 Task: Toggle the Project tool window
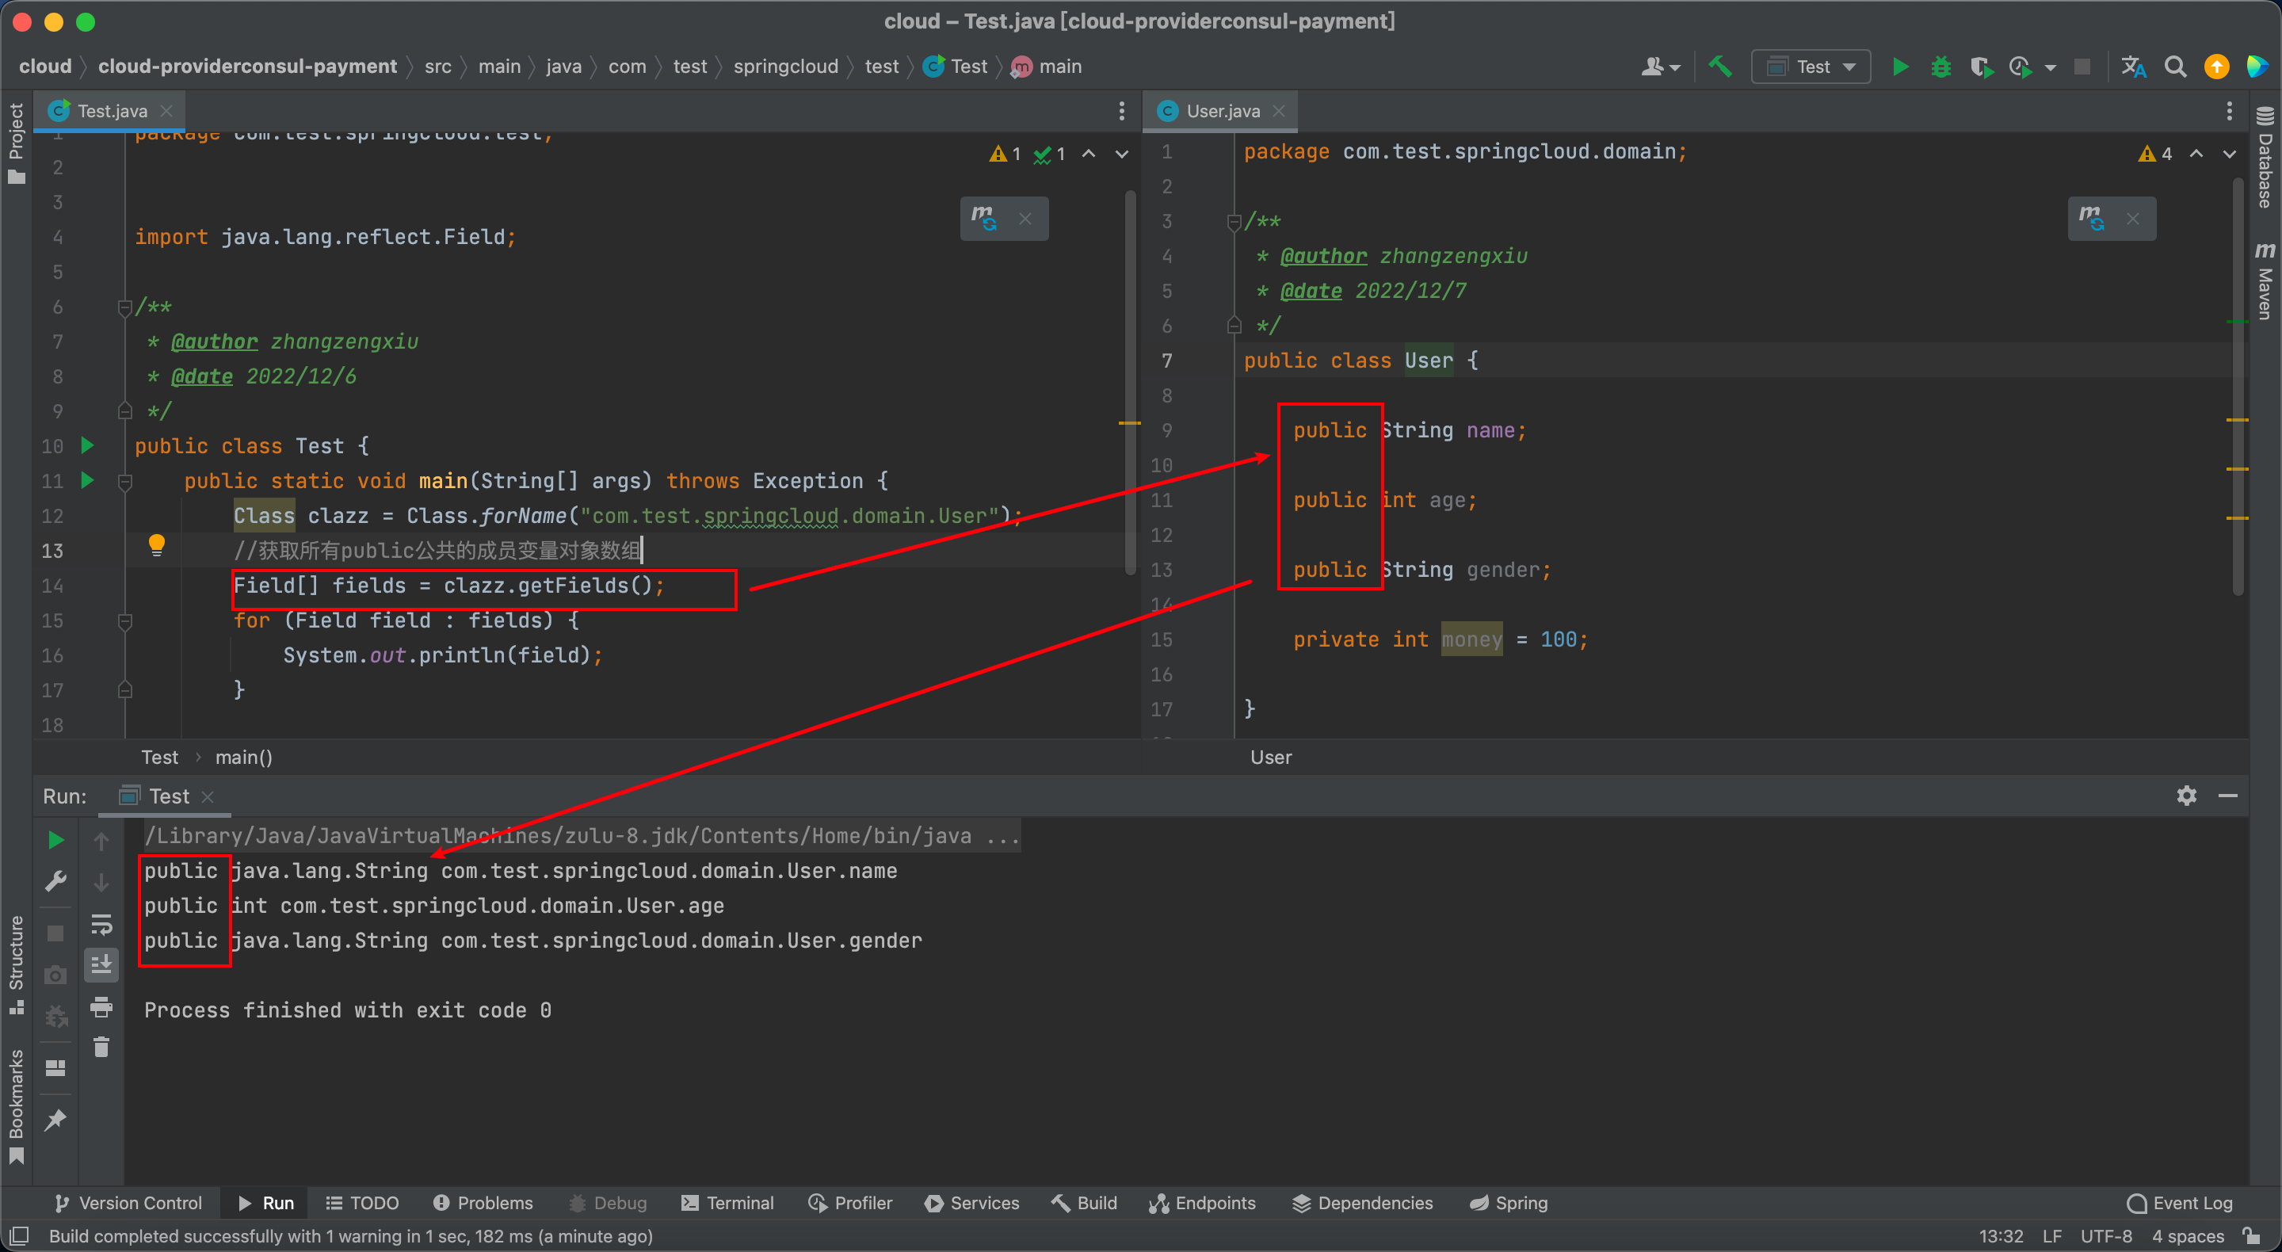click(x=16, y=143)
